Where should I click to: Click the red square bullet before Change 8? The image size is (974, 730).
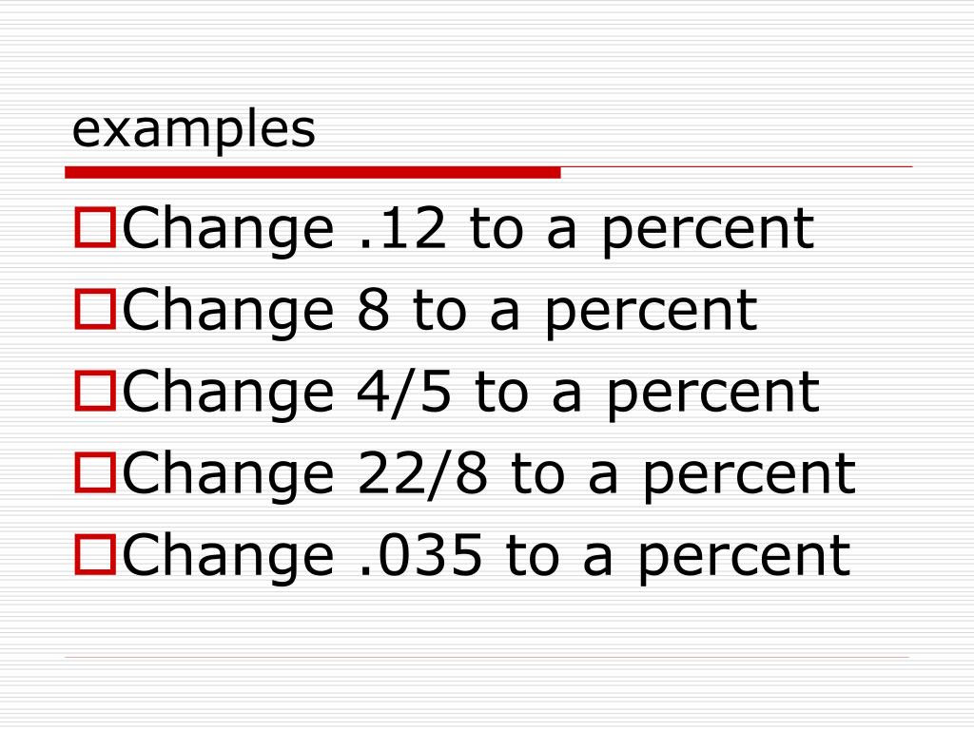[x=95, y=309]
